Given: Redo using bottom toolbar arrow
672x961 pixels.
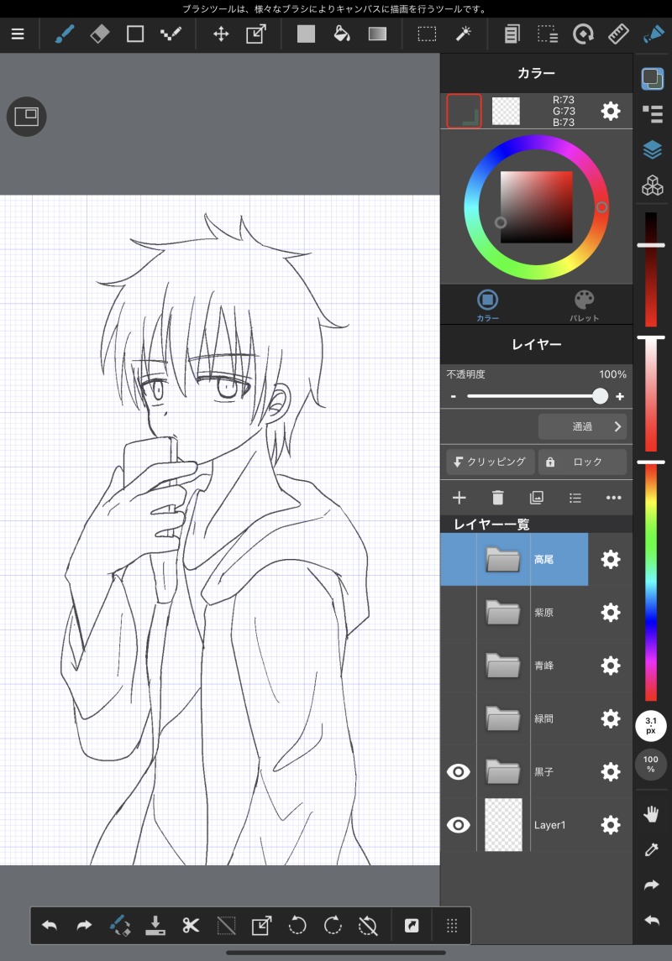Looking at the screenshot, I should (x=84, y=926).
